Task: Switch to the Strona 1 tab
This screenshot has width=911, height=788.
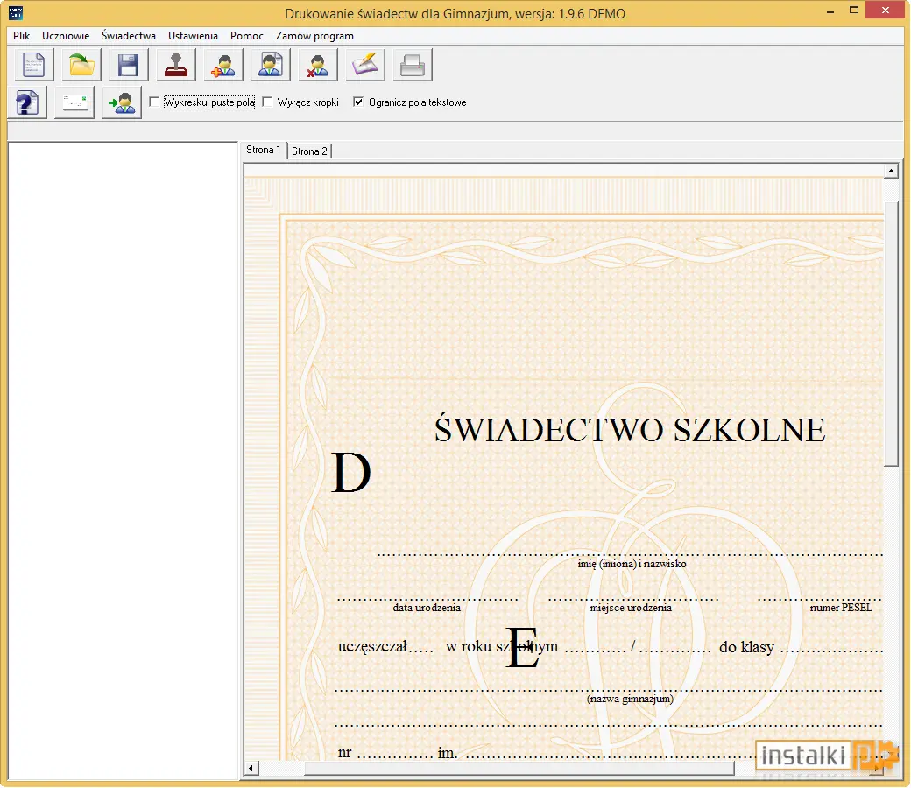Action: [263, 150]
